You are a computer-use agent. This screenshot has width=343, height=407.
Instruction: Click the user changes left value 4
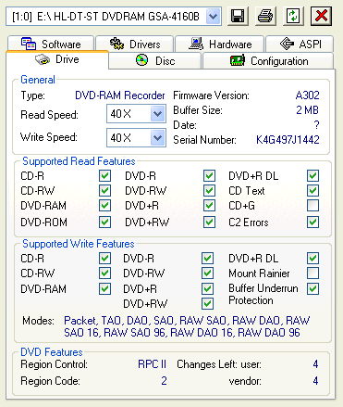315,364
